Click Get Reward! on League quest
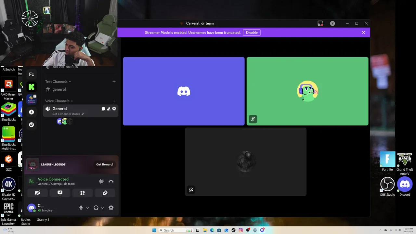The height and width of the screenshot is (234, 416). [105, 164]
